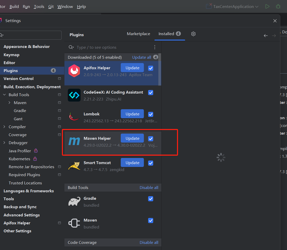Viewport: 287px width, 250px height.
Task: Toggle the bundled Maven plugin checkbox
Action: coord(151,221)
